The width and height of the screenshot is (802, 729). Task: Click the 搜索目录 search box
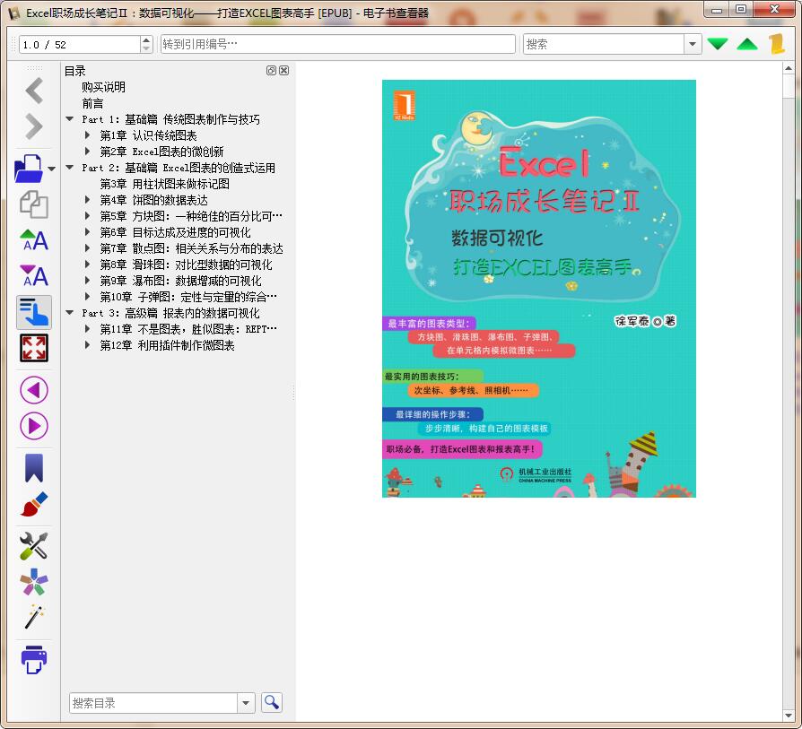click(153, 703)
